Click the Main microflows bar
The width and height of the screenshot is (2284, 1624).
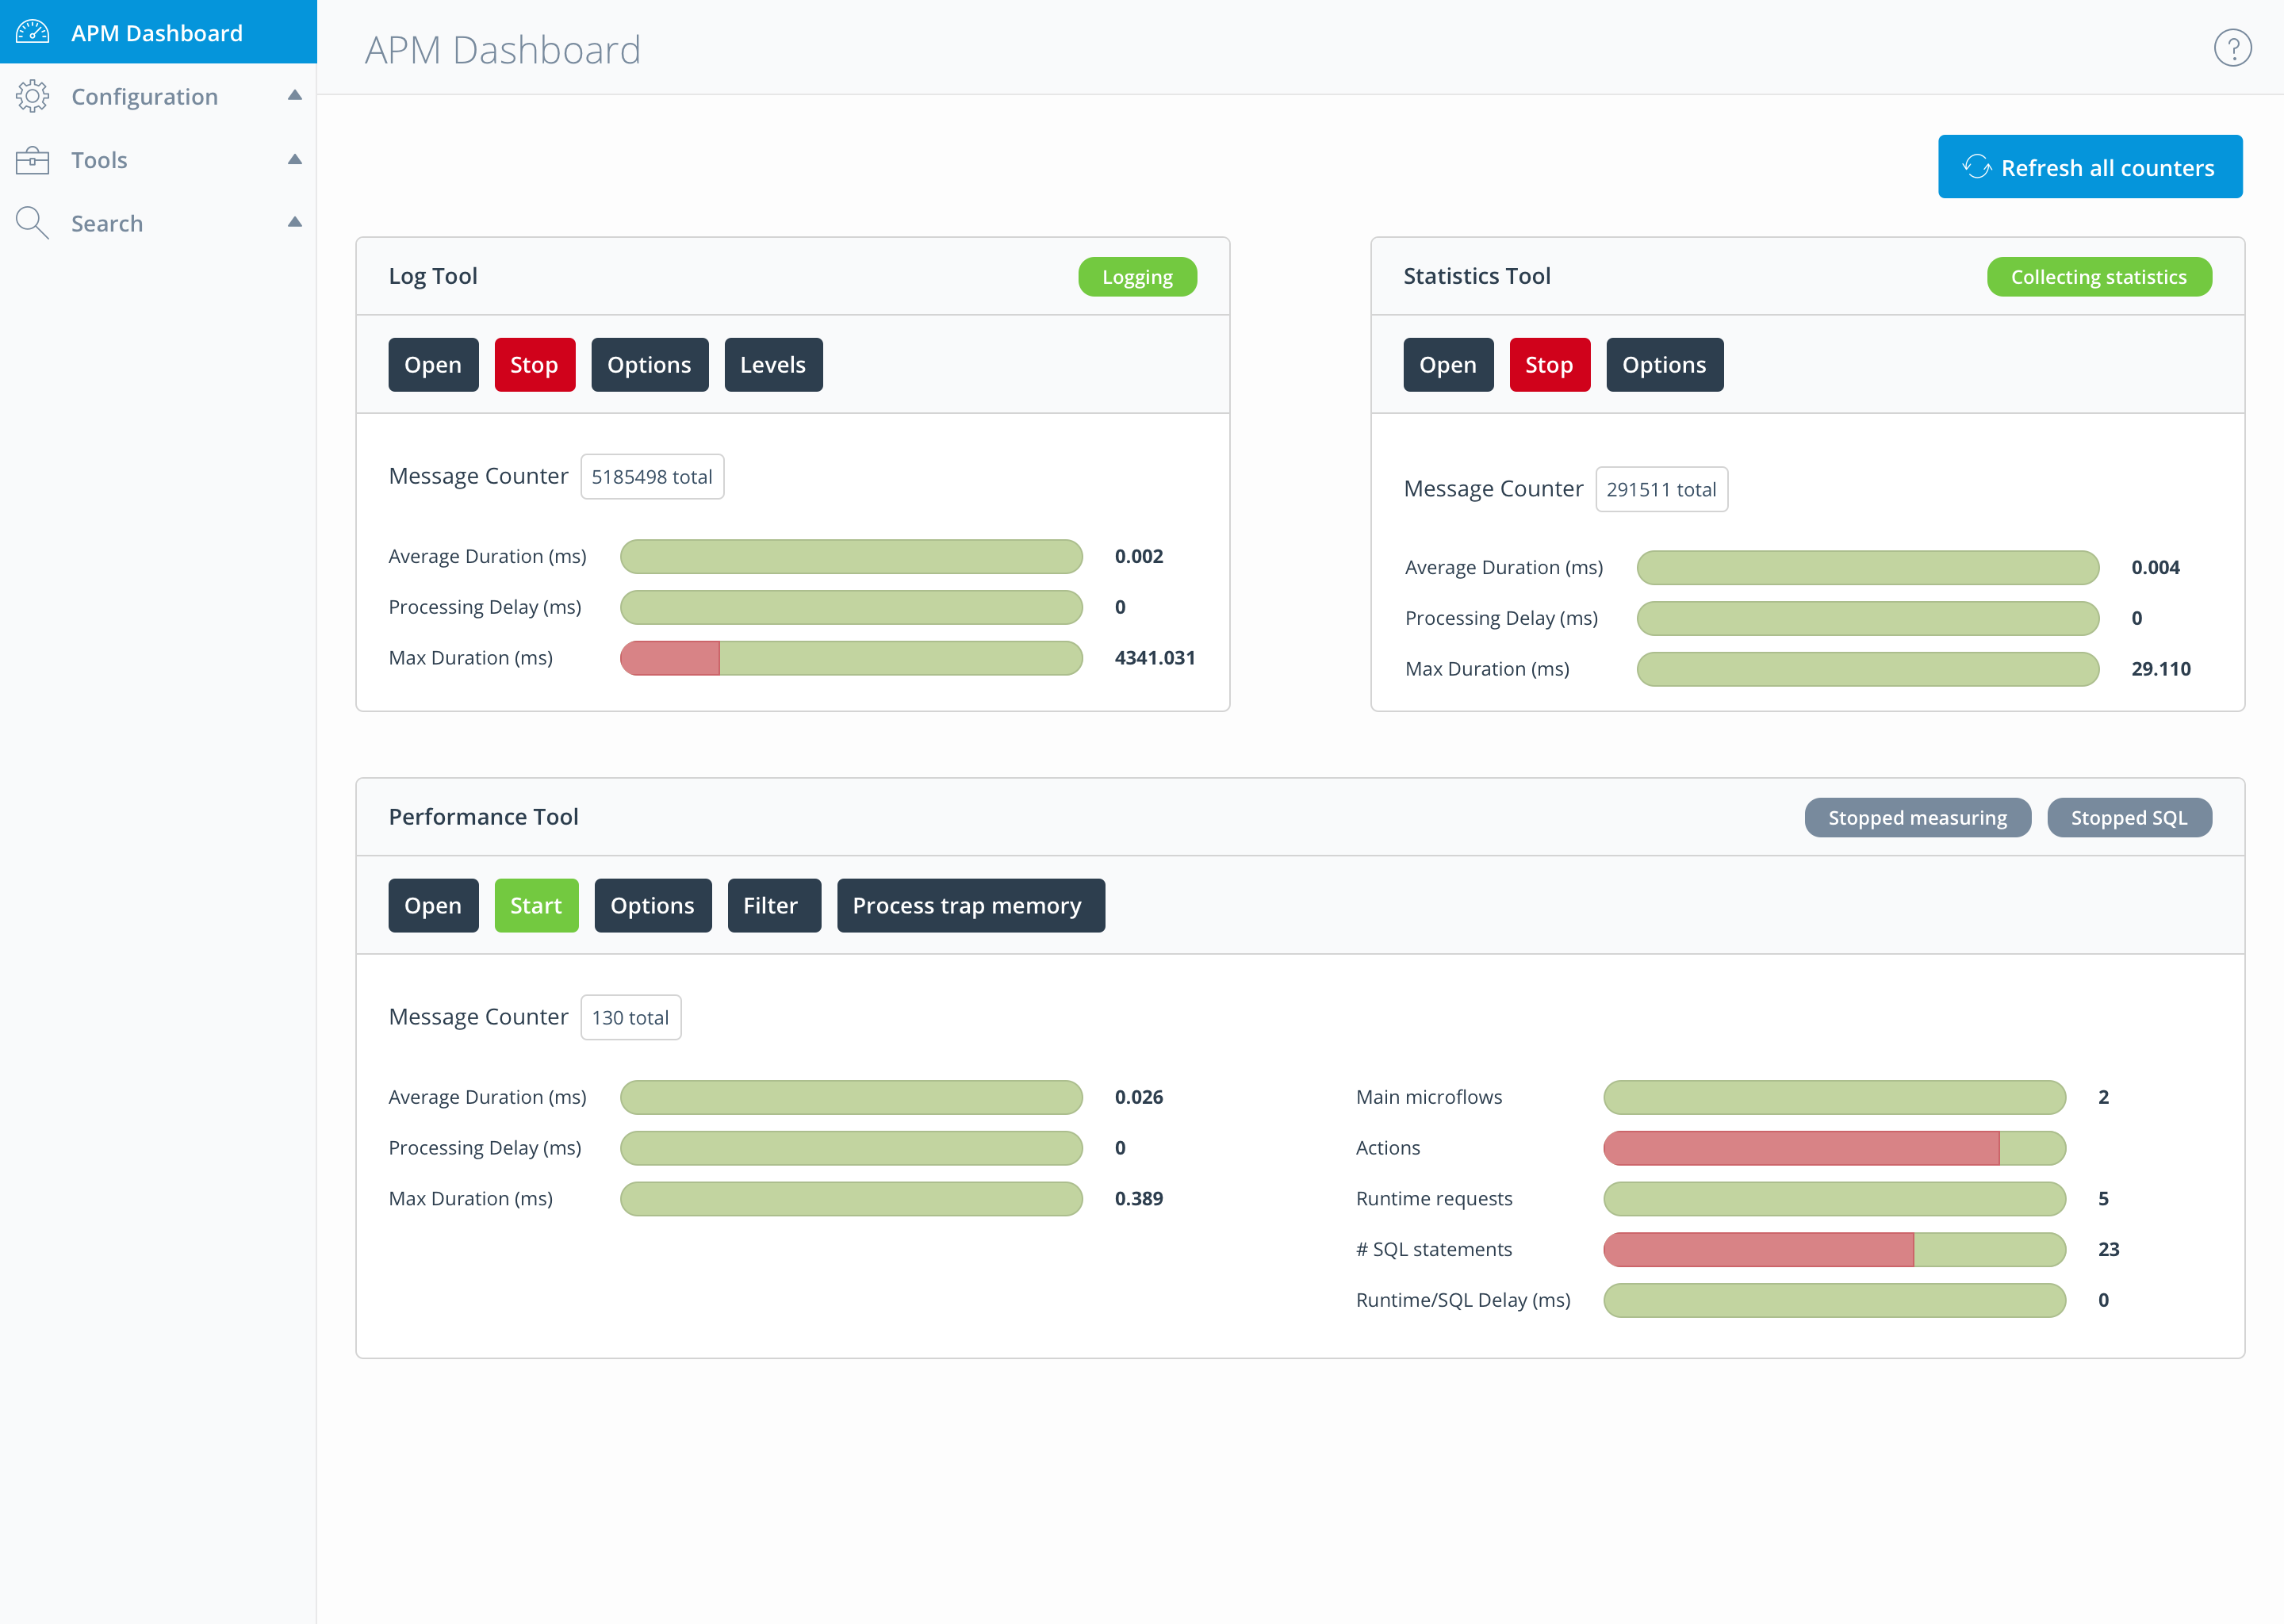click(1834, 1098)
